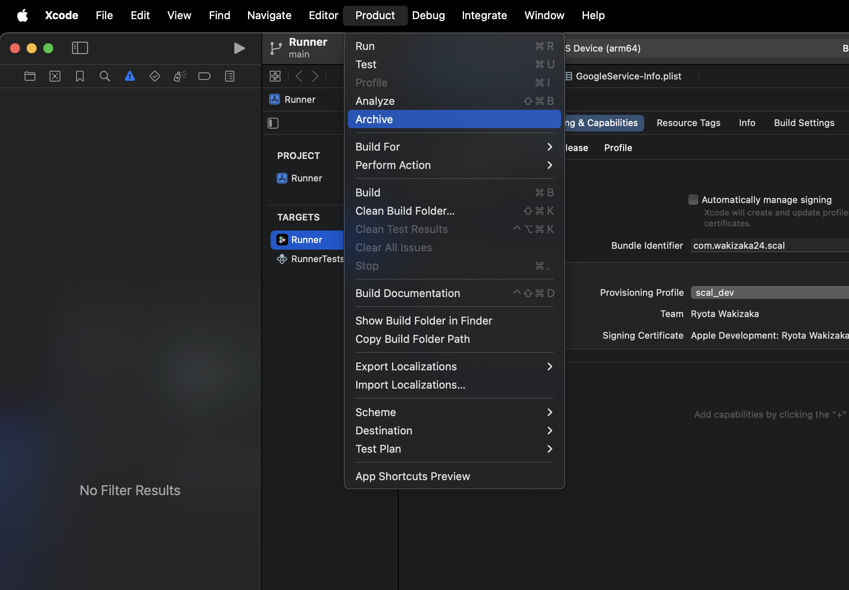Show the breakpoint navigator
Image resolution: width=849 pixels, height=590 pixels.
tap(204, 76)
